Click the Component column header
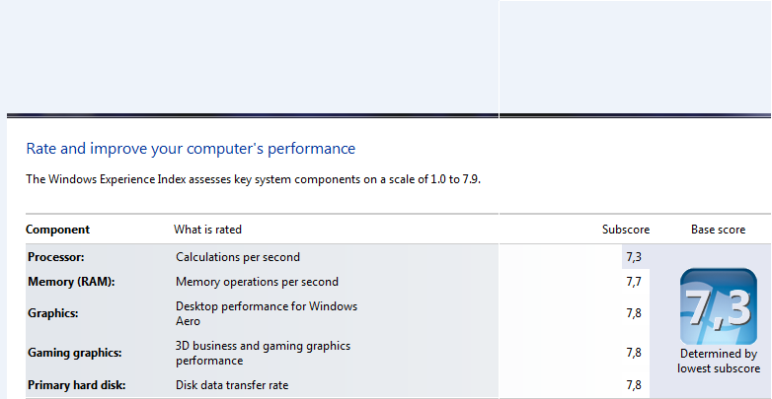Image resolution: width=772 pixels, height=399 pixels. pyautogui.click(x=57, y=230)
